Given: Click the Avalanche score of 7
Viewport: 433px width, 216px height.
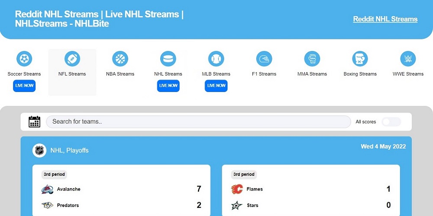Looking at the screenshot, I should [199, 189].
